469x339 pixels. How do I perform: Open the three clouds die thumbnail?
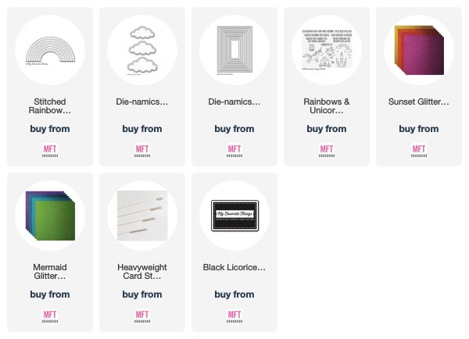[142, 50]
